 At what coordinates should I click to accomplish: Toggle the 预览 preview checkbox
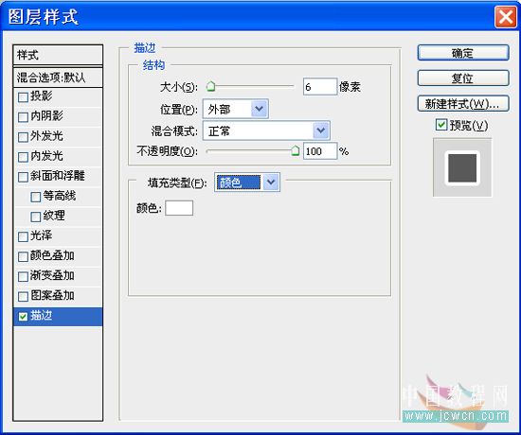441,125
